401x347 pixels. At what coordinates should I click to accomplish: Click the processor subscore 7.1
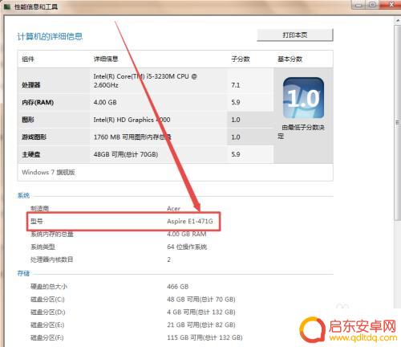point(236,85)
